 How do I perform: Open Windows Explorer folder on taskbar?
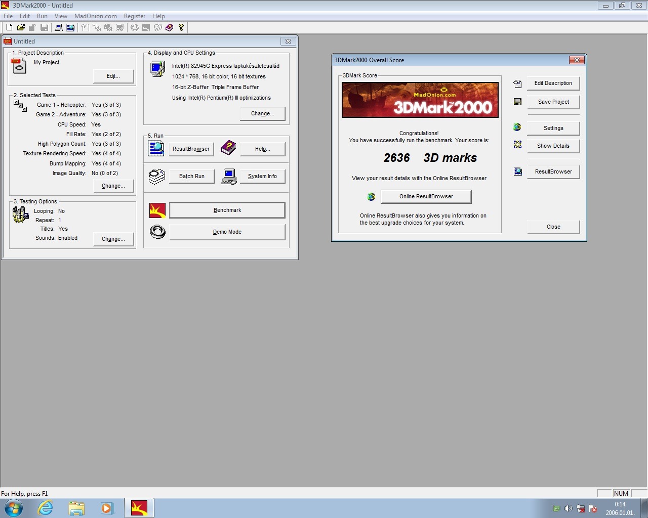76,508
